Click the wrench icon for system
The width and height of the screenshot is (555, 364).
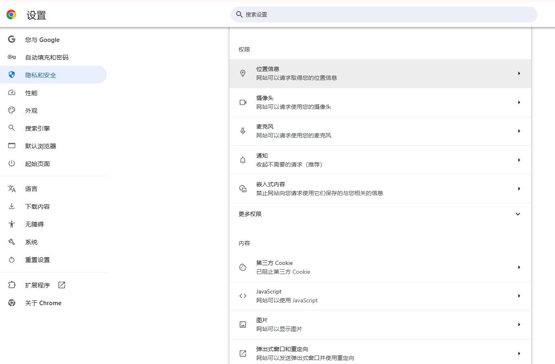12,242
